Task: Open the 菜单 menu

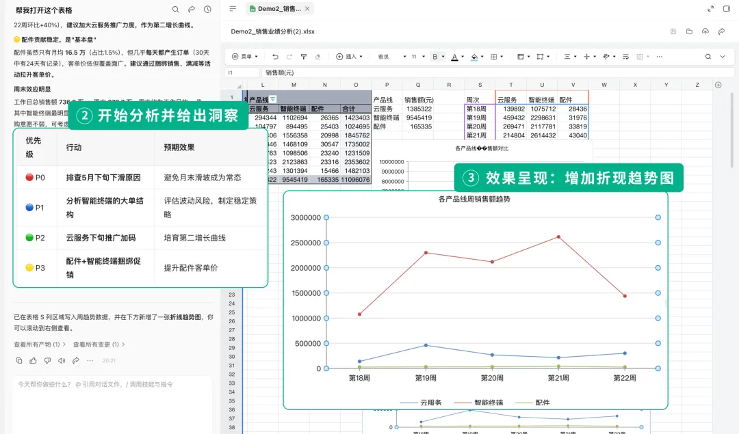Action: (245, 57)
